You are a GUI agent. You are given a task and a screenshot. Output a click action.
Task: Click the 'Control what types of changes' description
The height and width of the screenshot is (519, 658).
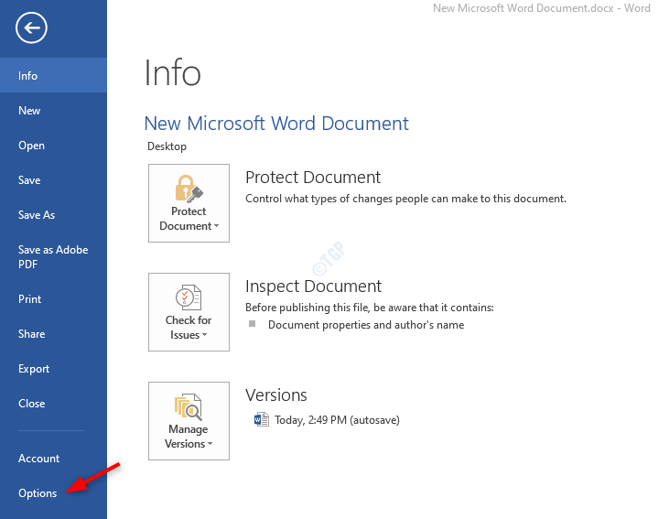[405, 199]
